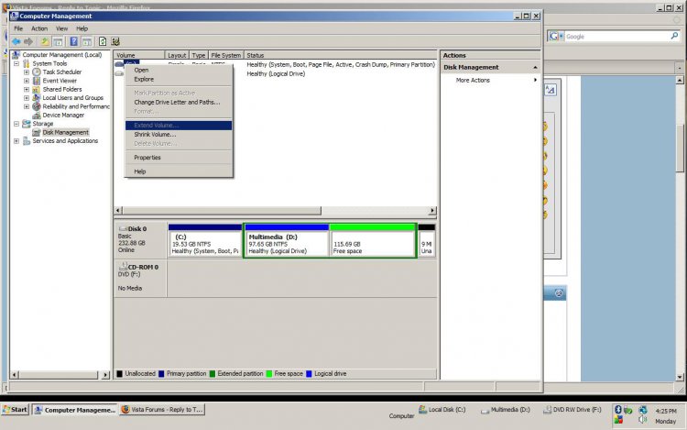The height and width of the screenshot is (430, 687).
Task: Select the 115.69 GB free space block
Action: [x=372, y=240]
